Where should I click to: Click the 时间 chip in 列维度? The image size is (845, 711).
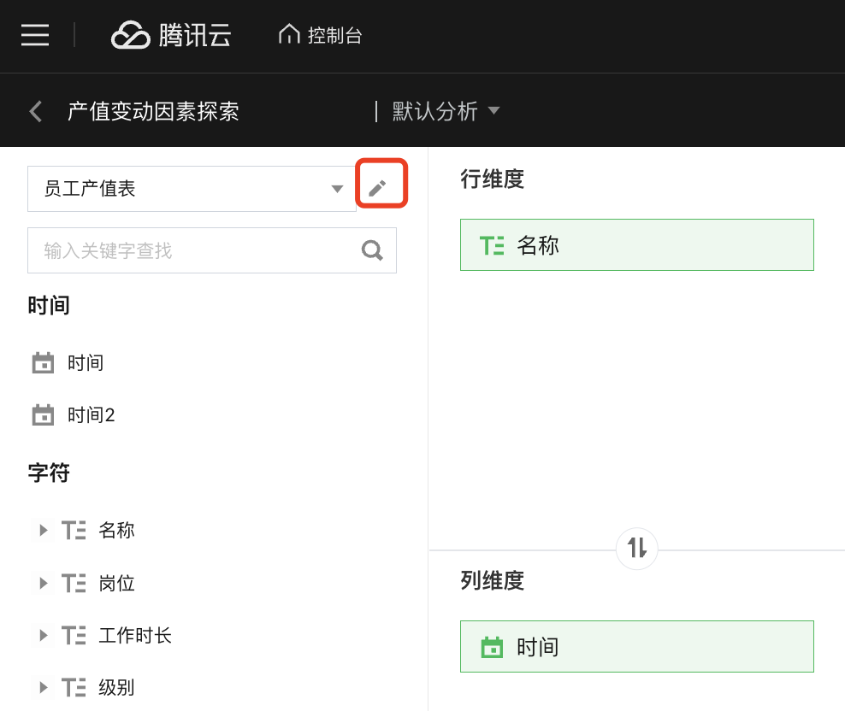point(637,646)
